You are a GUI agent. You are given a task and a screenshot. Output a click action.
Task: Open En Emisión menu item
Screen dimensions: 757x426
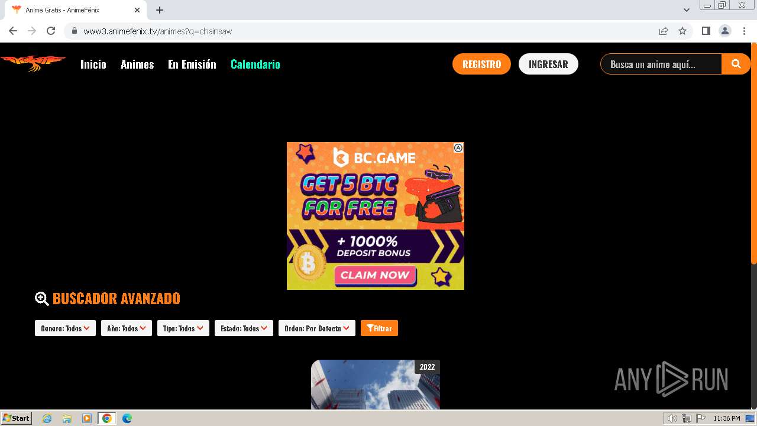tap(192, 64)
